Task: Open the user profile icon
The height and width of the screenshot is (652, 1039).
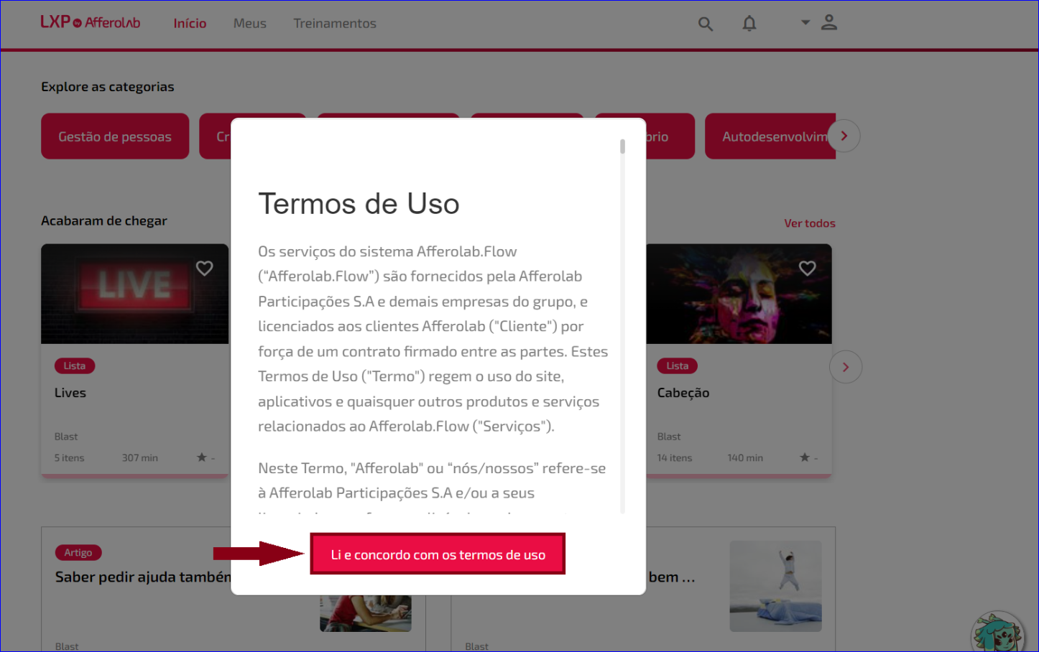Action: click(829, 22)
